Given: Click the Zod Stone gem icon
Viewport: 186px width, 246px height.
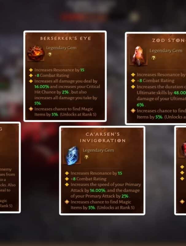Looking at the screenshot, I should coord(138,56).
